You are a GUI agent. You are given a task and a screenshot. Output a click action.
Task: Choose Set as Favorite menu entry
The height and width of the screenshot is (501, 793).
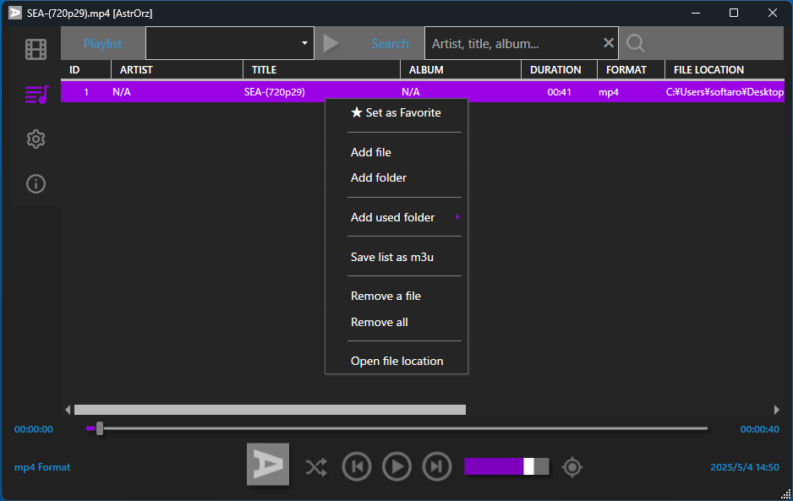pyautogui.click(x=396, y=112)
